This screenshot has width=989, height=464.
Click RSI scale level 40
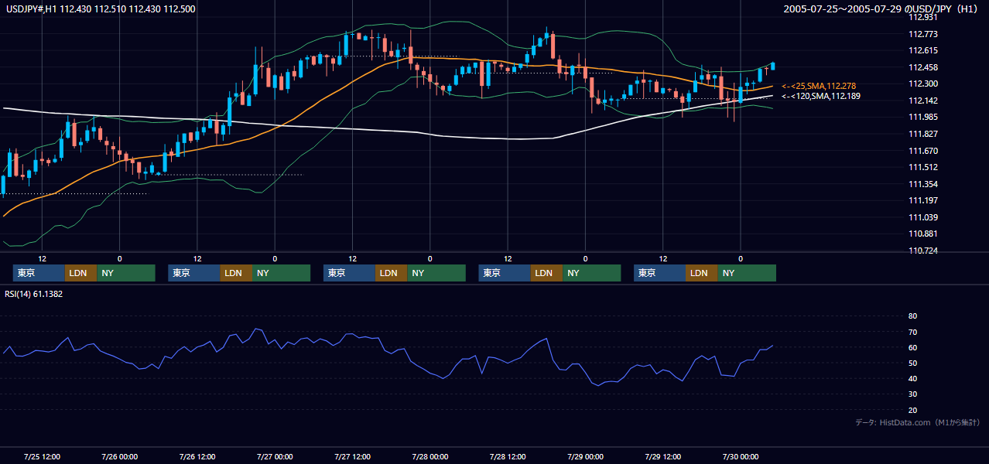(912, 378)
